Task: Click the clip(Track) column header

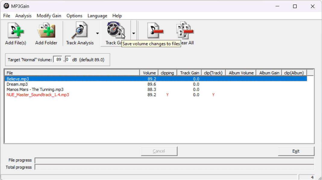Action: click(213, 73)
